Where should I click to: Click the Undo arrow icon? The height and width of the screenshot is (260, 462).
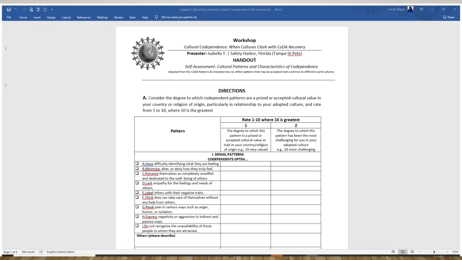tap(16, 9)
